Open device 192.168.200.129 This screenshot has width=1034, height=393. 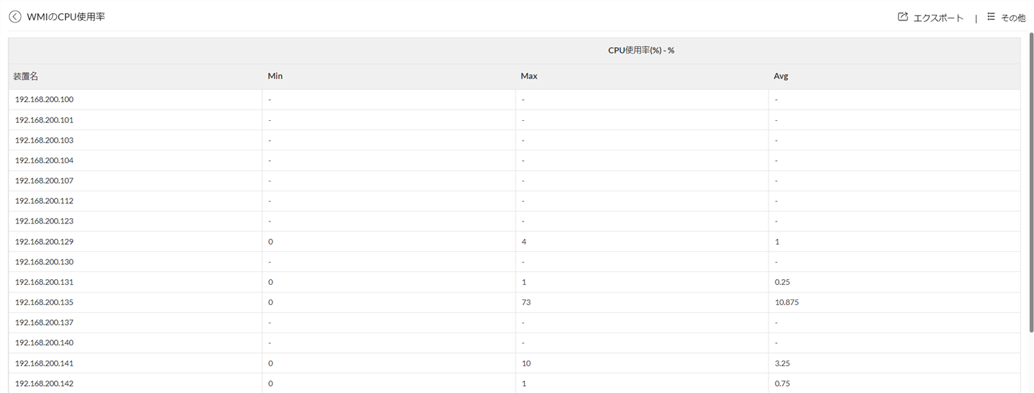44,241
